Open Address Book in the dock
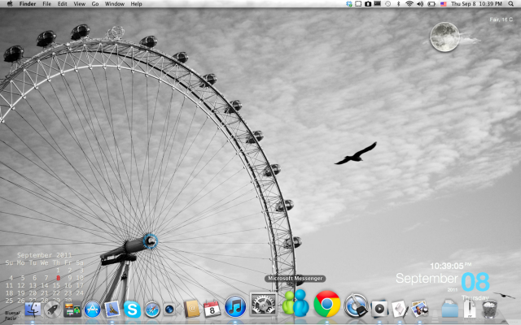Viewport: 521px width, 325px height. tap(191, 309)
